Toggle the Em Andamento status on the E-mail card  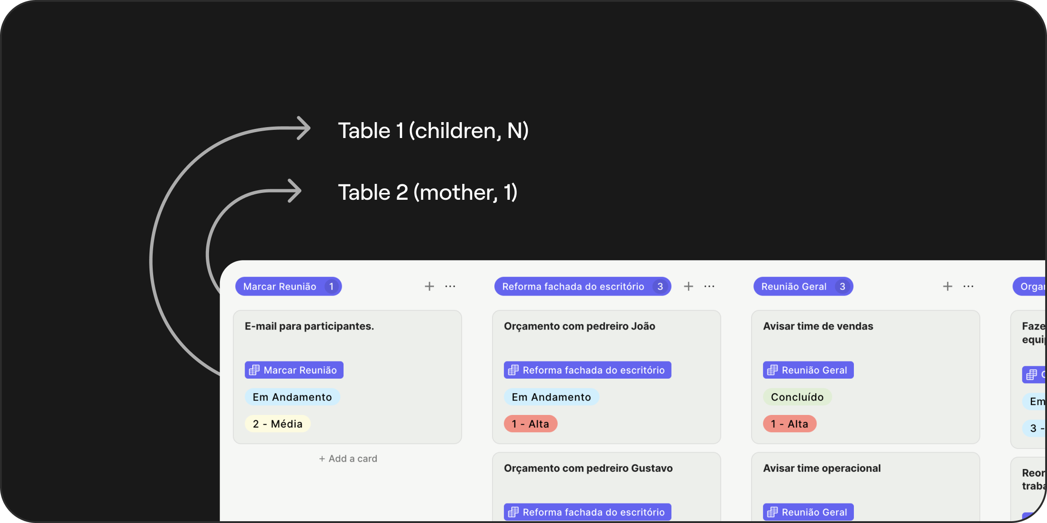coord(292,397)
